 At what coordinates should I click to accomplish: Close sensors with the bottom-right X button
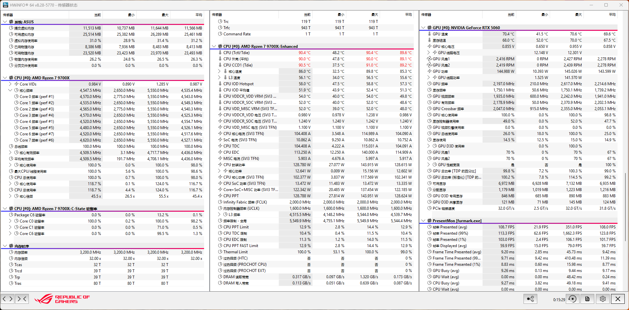pos(618,299)
